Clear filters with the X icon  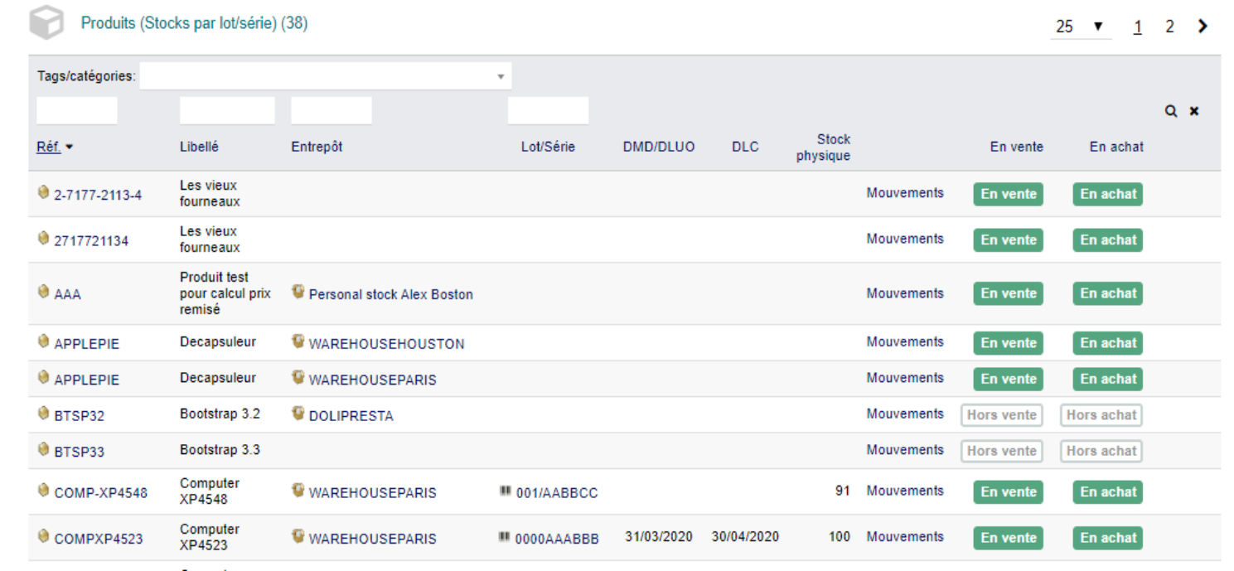pos(1194,111)
